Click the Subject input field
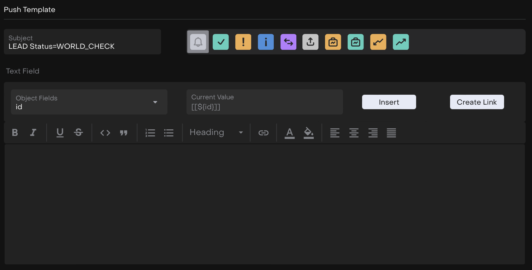532x270 pixels. coord(82,42)
